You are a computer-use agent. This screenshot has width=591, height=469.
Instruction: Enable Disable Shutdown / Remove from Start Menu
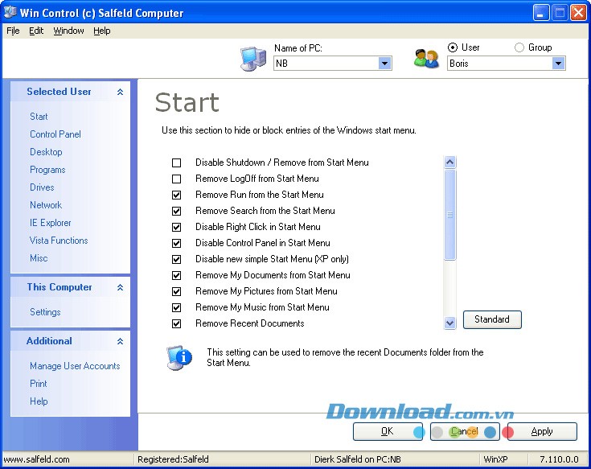177,163
